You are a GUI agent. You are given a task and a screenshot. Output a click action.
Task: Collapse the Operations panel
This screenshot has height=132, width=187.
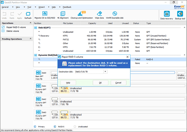[31, 23]
